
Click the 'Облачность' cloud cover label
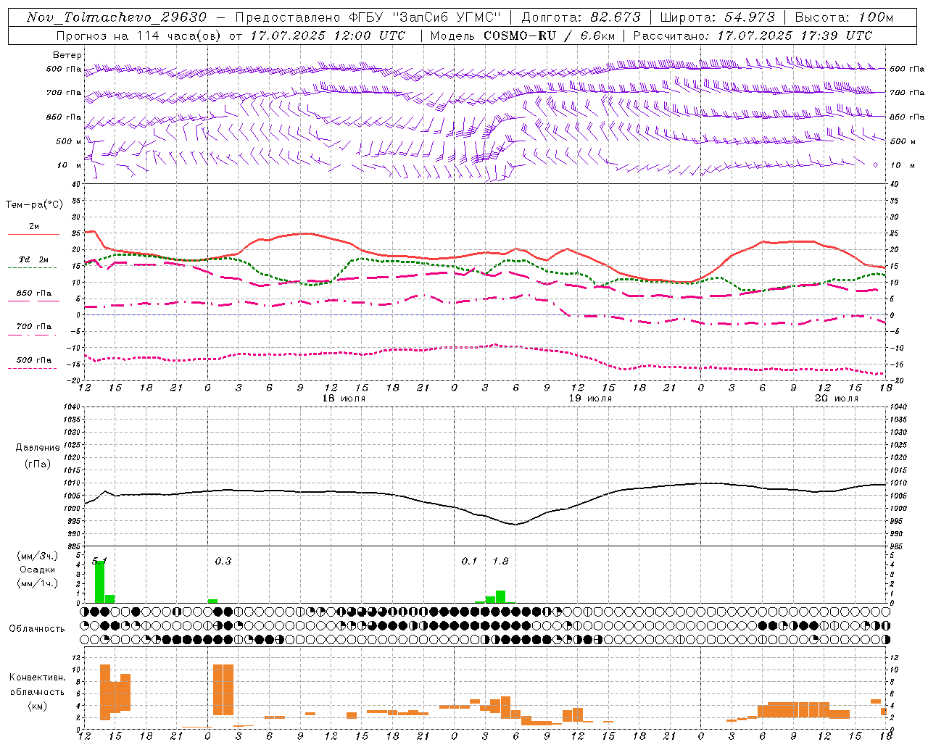pos(37,629)
